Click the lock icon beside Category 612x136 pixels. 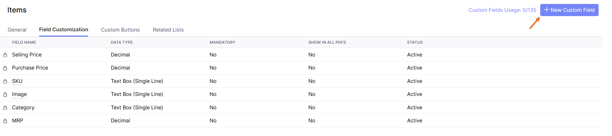click(5, 108)
